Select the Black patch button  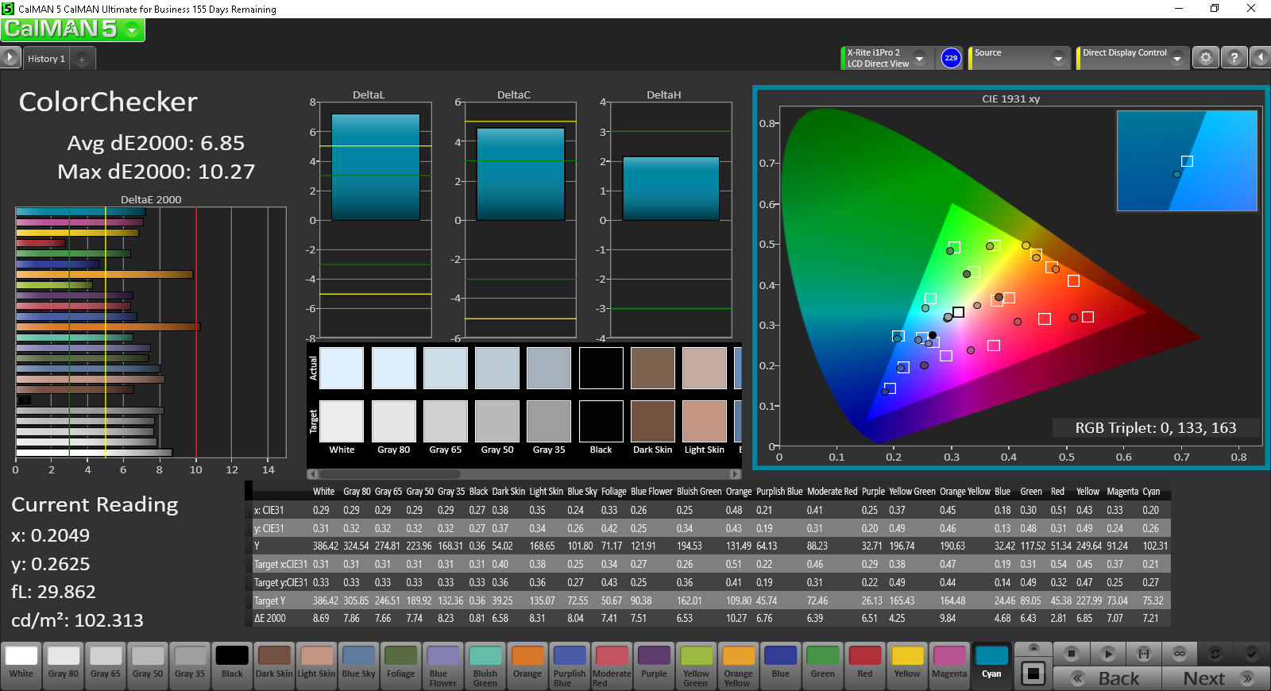click(232, 665)
